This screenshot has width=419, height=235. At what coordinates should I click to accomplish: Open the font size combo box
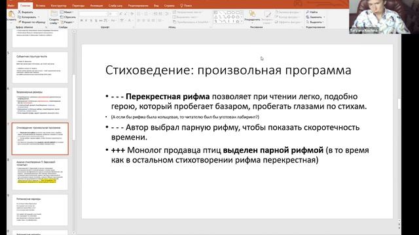[113, 14]
